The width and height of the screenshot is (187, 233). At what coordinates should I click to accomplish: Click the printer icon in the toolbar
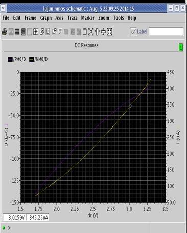coord(4,32)
